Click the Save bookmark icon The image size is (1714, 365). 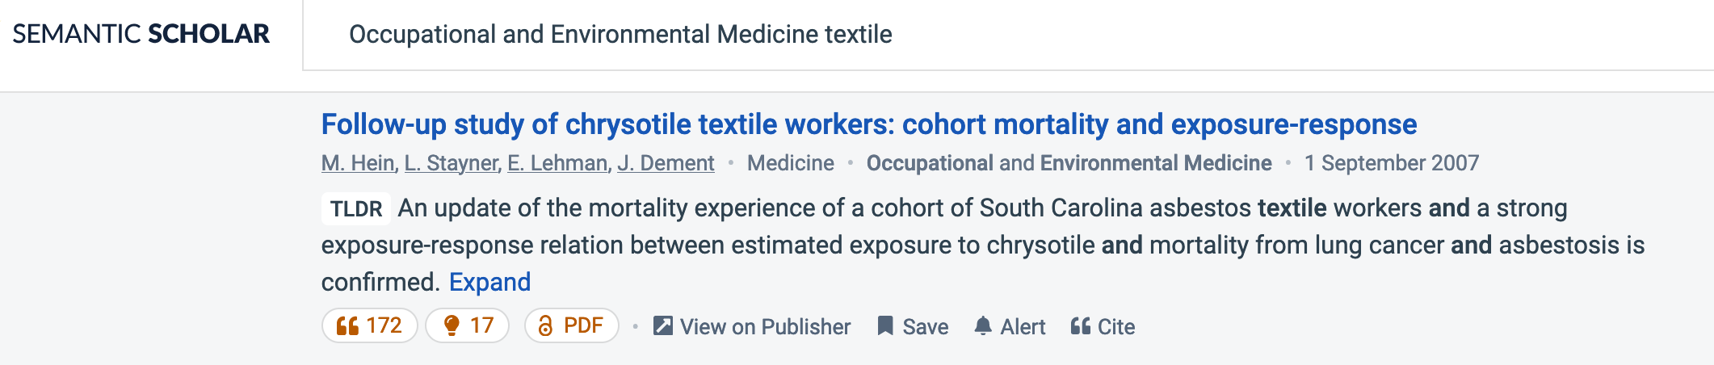[885, 326]
